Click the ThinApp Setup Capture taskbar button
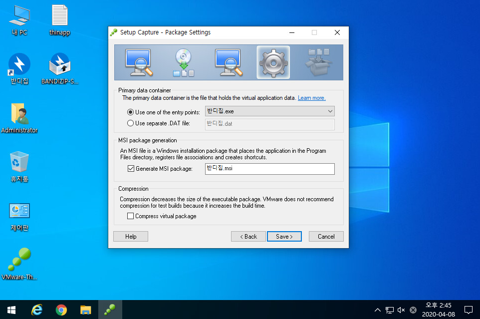Viewport: 480px width, 319px height. 110,310
